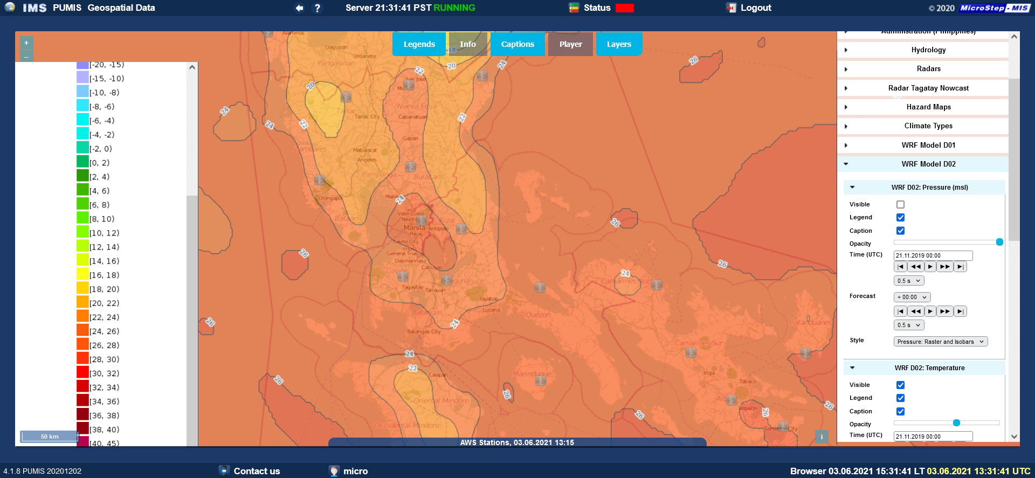Click the back arrow icon in header
The image size is (1035, 478).
pyautogui.click(x=299, y=8)
